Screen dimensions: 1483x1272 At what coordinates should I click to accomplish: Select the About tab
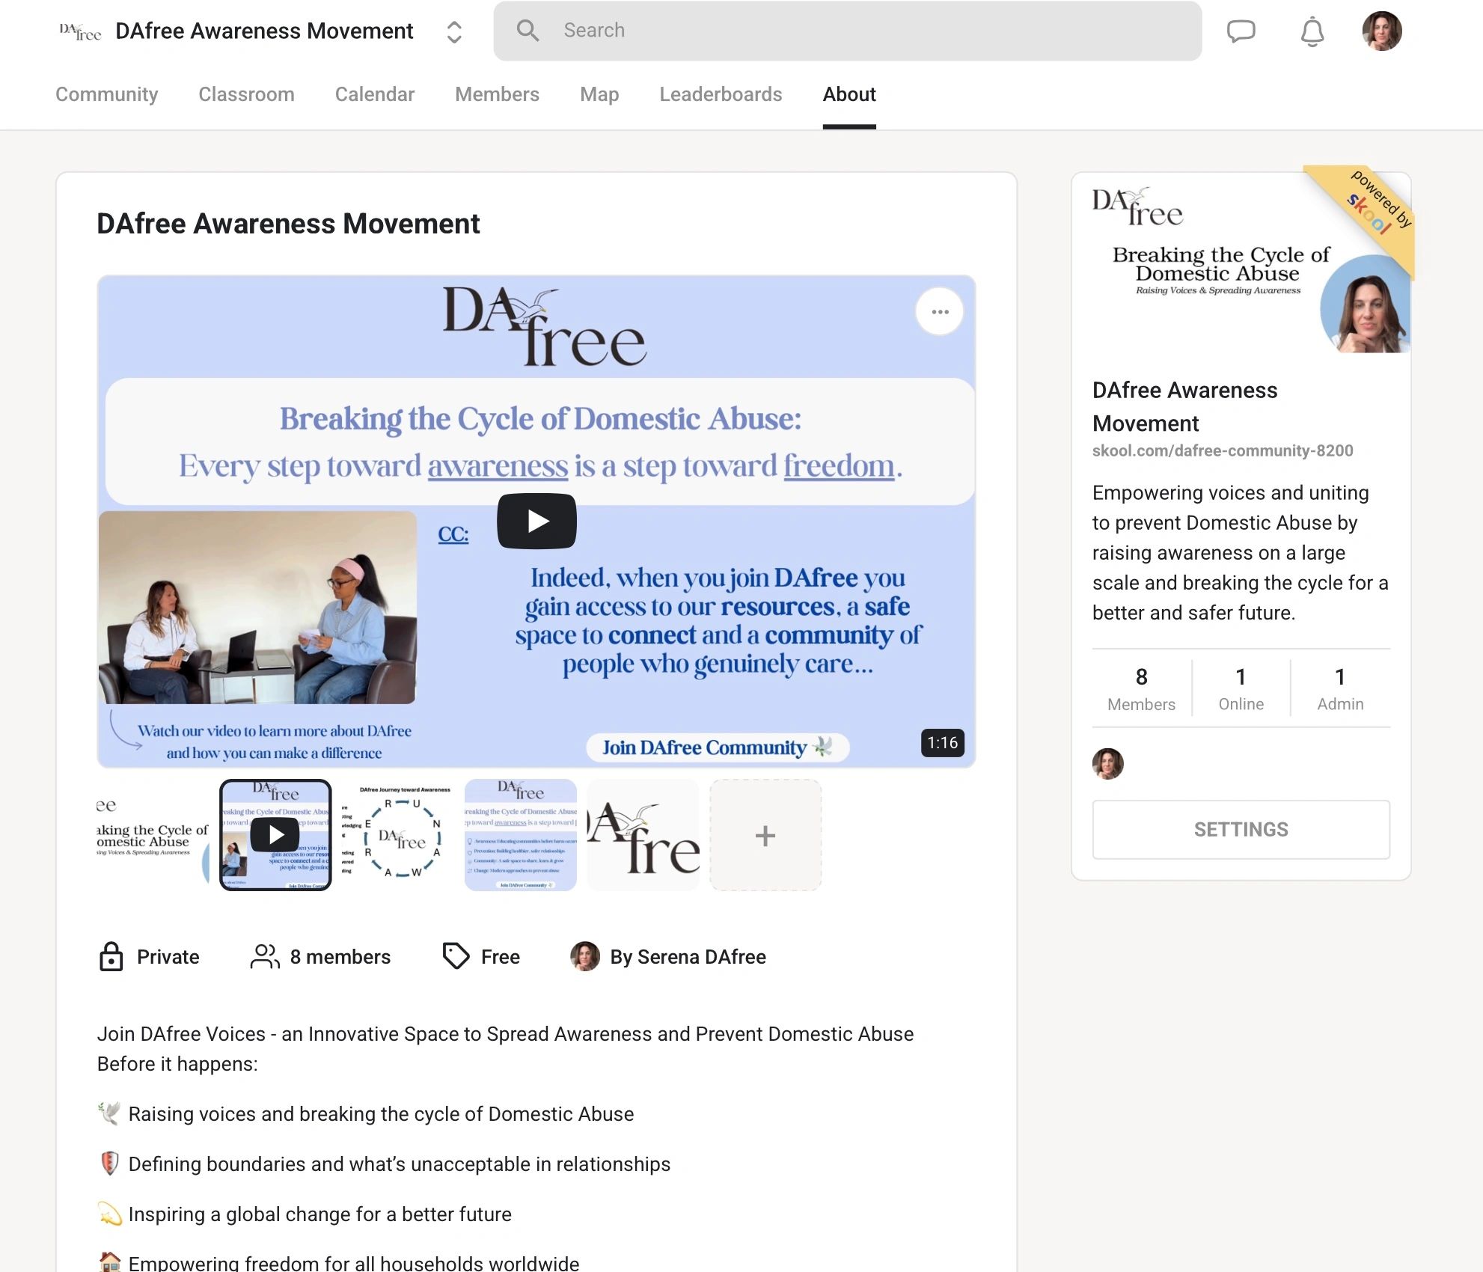(849, 94)
